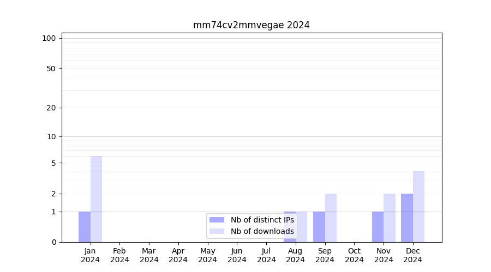
Task: Click the January distinct IPs bar
Action: pos(85,227)
